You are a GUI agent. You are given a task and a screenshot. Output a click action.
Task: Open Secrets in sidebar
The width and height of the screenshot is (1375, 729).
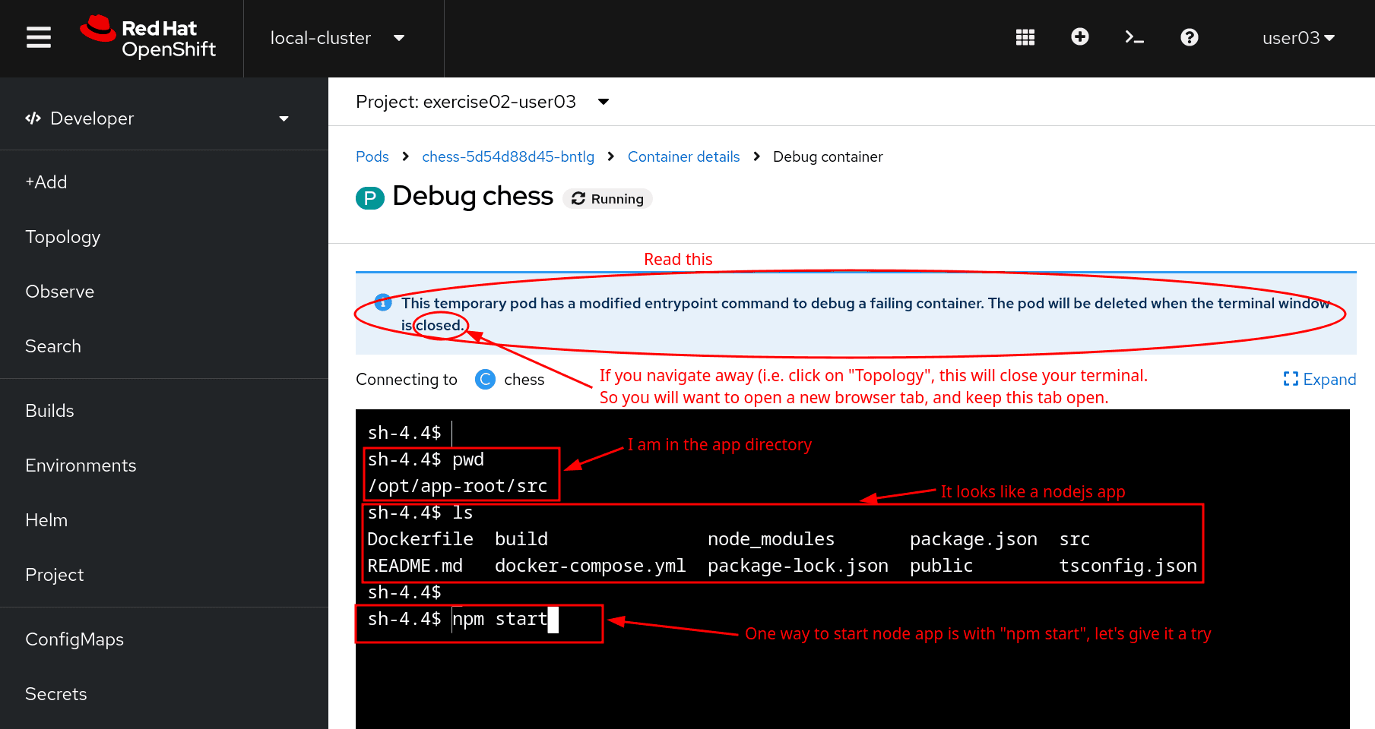[x=56, y=694]
